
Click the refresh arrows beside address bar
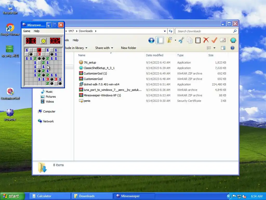(x=170, y=31)
